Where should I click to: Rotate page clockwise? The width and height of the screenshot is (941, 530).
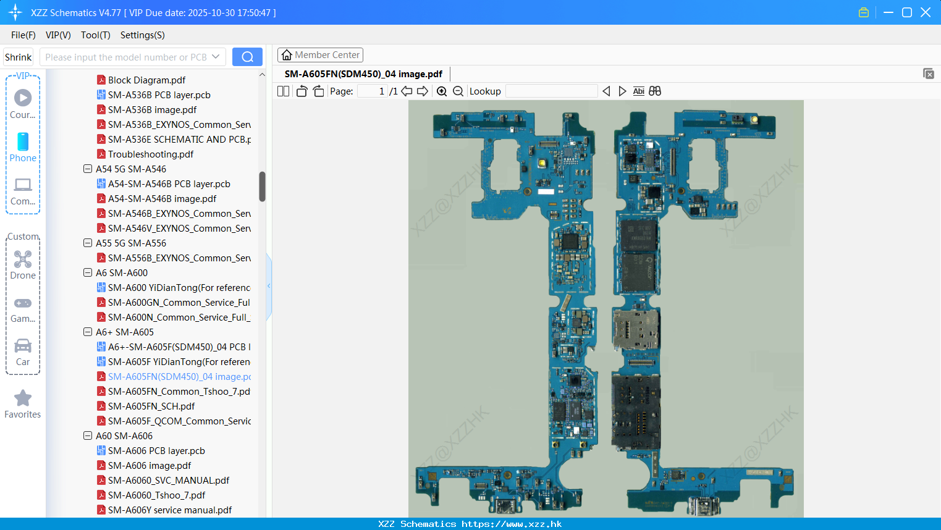pos(318,91)
